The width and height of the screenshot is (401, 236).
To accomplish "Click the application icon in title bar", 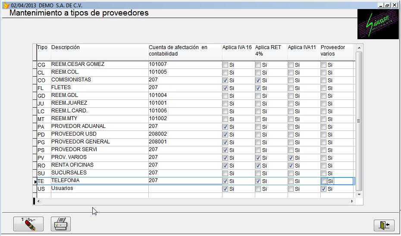I will click(6, 5).
